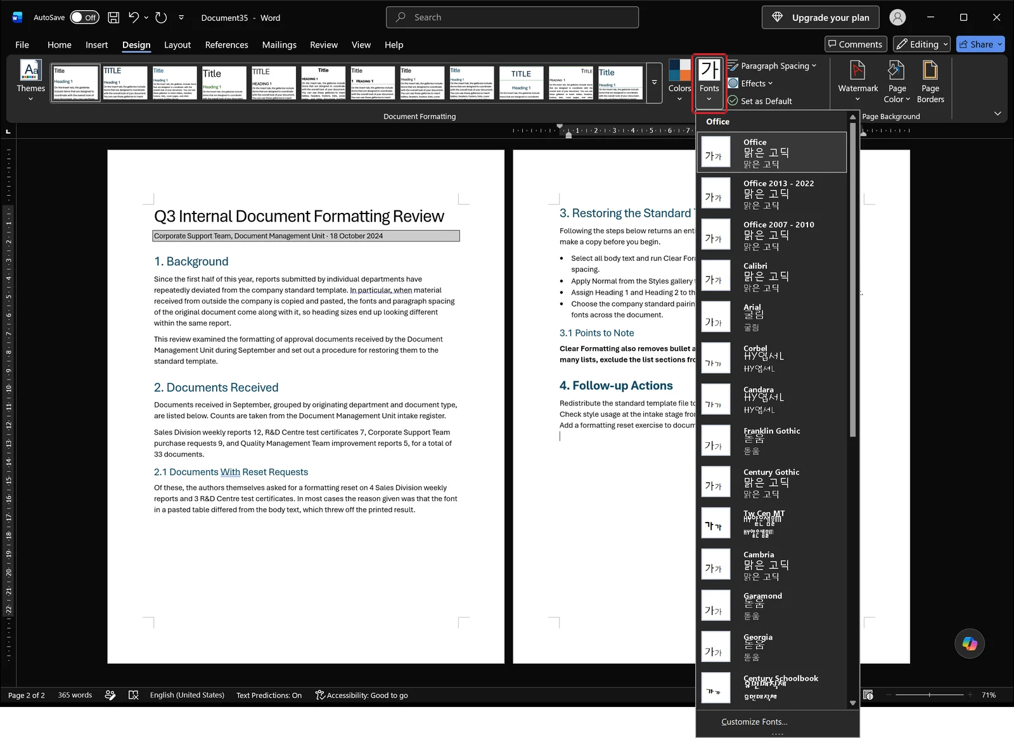Open the File menu
Image resolution: width=1014 pixels, height=738 pixels.
pyautogui.click(x=22, y=45)
